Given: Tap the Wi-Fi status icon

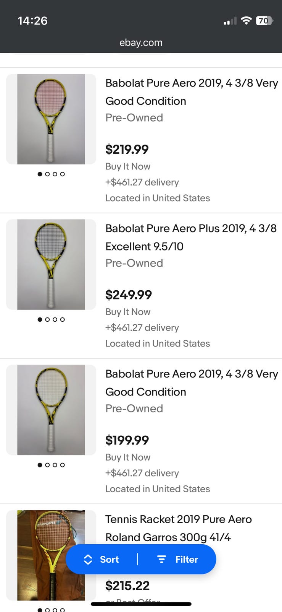Looking at the screenshot, I should click(x=247, y=21).
